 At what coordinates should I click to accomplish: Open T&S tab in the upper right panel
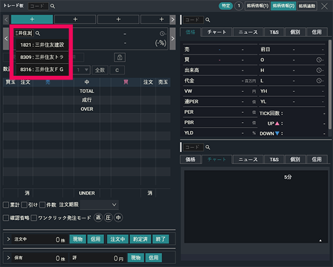[x=274, y=32]
